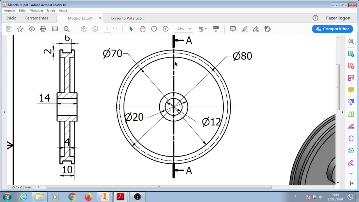Viewport: 359px width, 202px height.
Task: Click the Compartilhar share button
Action: tap(332, 29)
